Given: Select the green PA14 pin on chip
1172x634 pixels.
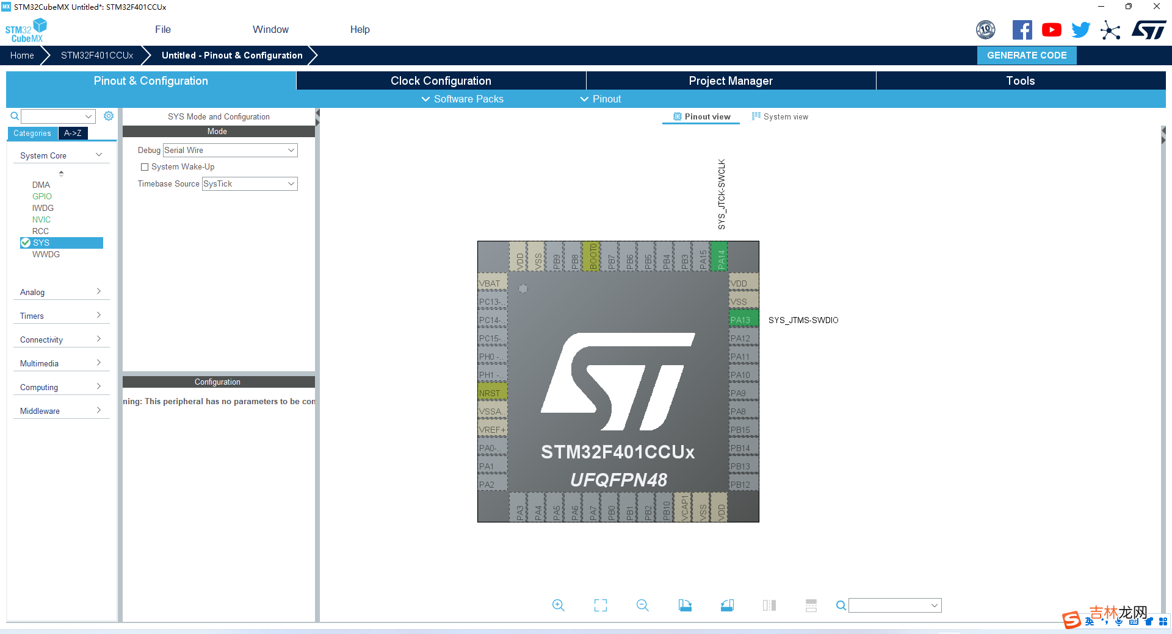Looking at the screenshot, I should coord(720,257).
